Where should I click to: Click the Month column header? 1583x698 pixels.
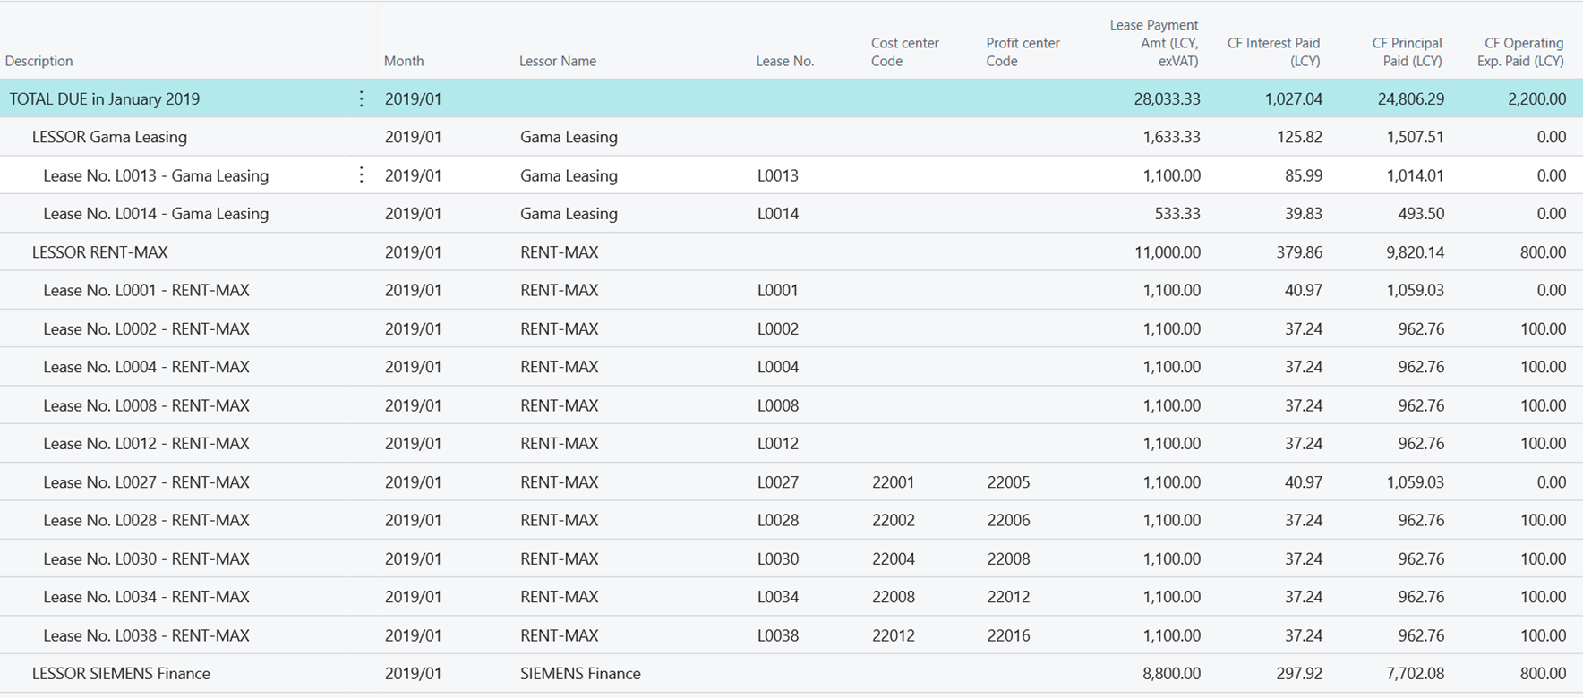pos(404,61)
